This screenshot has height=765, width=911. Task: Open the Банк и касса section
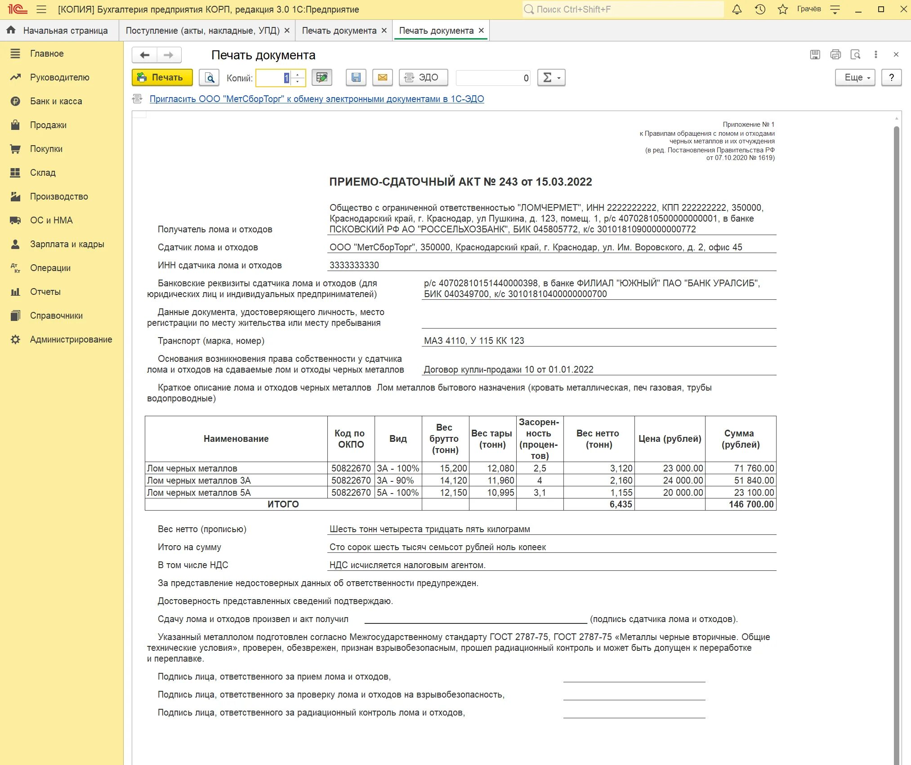click(x=56, y=101)
